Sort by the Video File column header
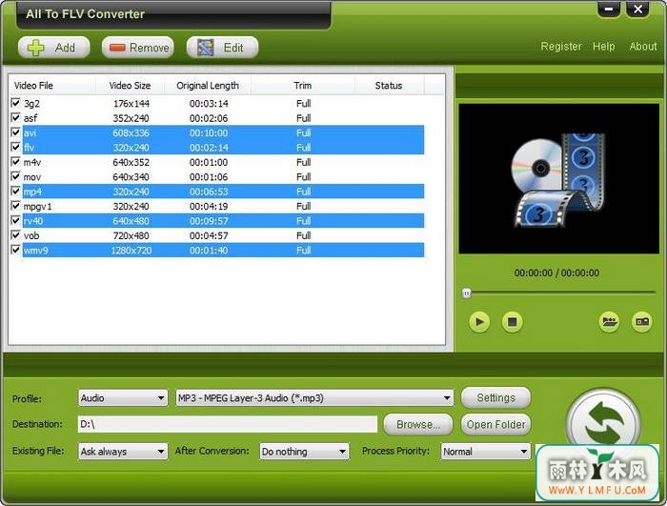Viewport: 667px width, 506px height. pos(53,86)
